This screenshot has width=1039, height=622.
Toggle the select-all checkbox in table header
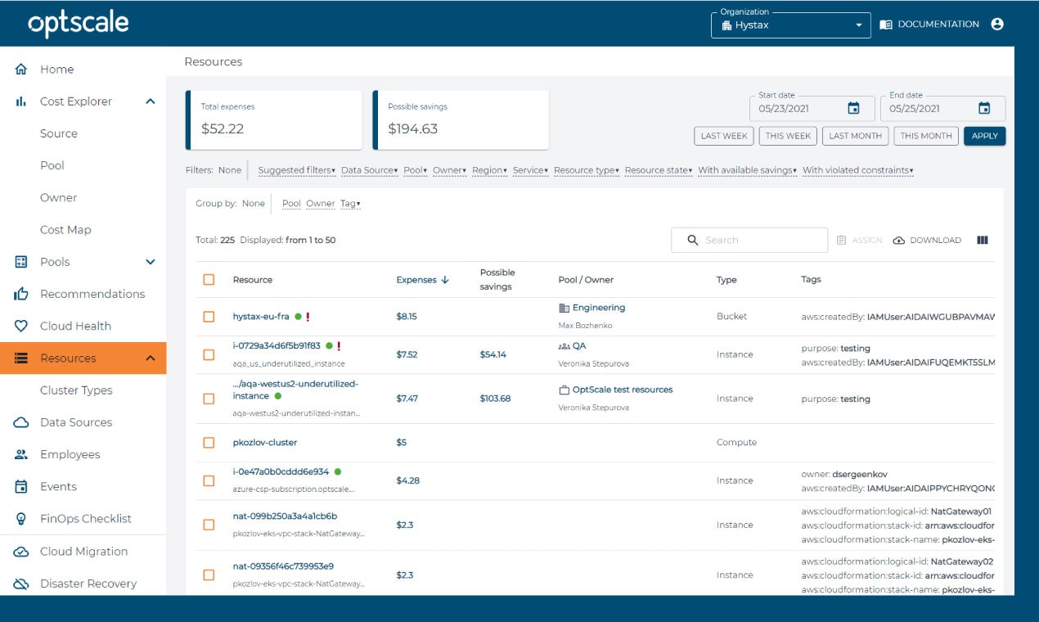coord(209,280)
